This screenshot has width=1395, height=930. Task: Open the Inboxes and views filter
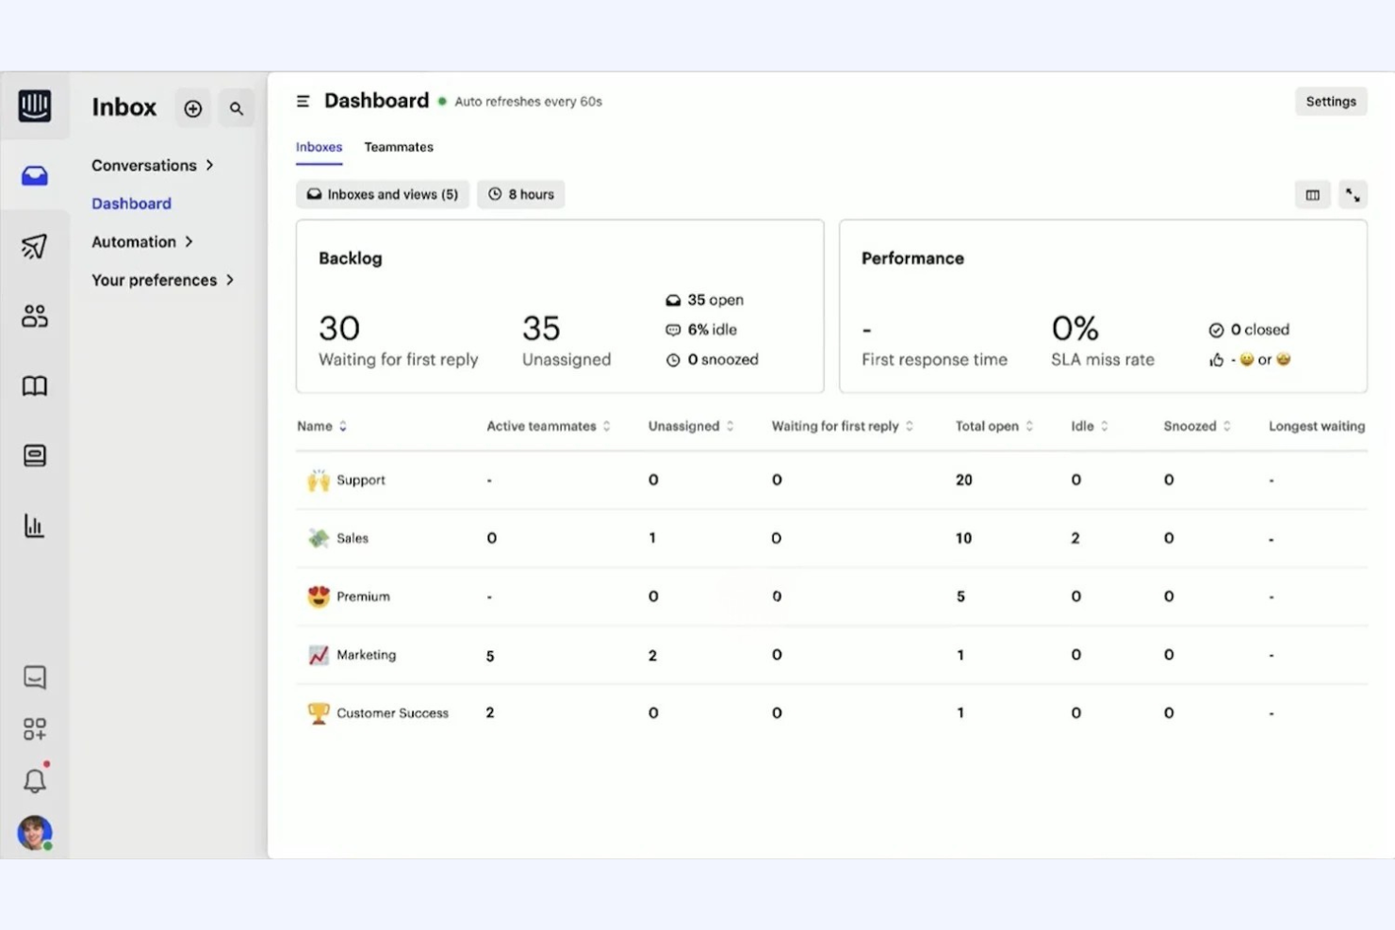tap(382, 194)
